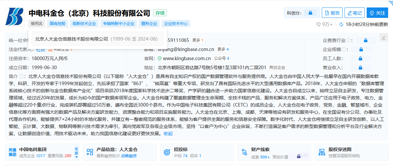Click the company logo thumbnail
The image size is (393, 165).
pyautogui.click(x=15, y=17)
